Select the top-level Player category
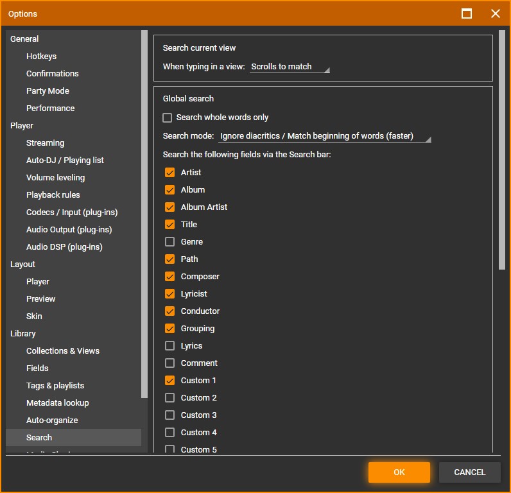The image size is (511, 493). click(x=22, y=125)
